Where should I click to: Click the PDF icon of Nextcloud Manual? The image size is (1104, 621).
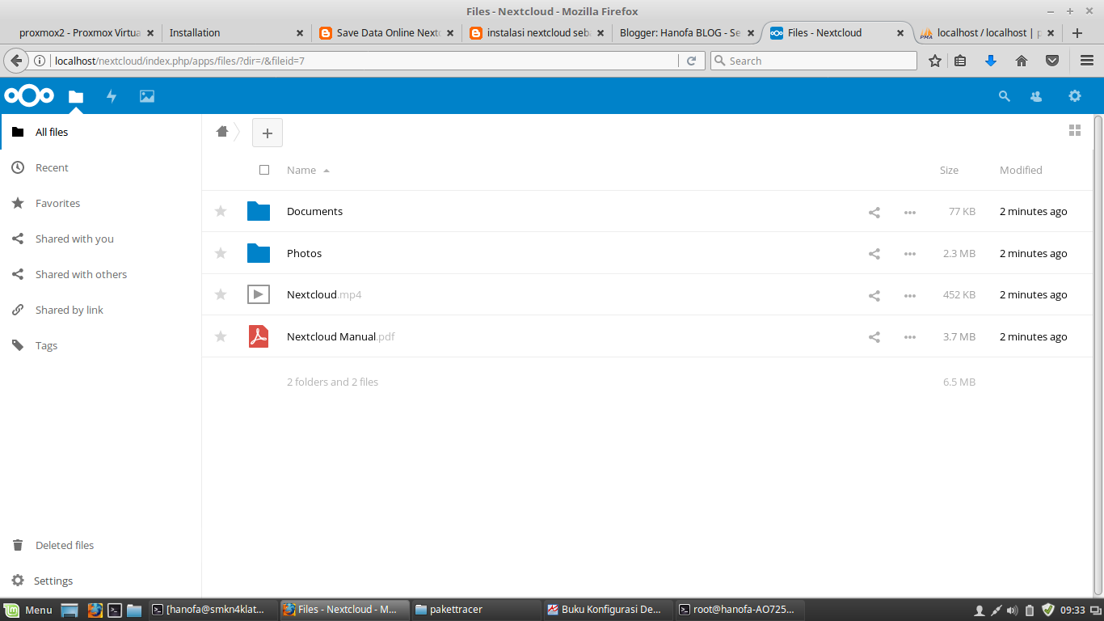[x=259, y=336]
